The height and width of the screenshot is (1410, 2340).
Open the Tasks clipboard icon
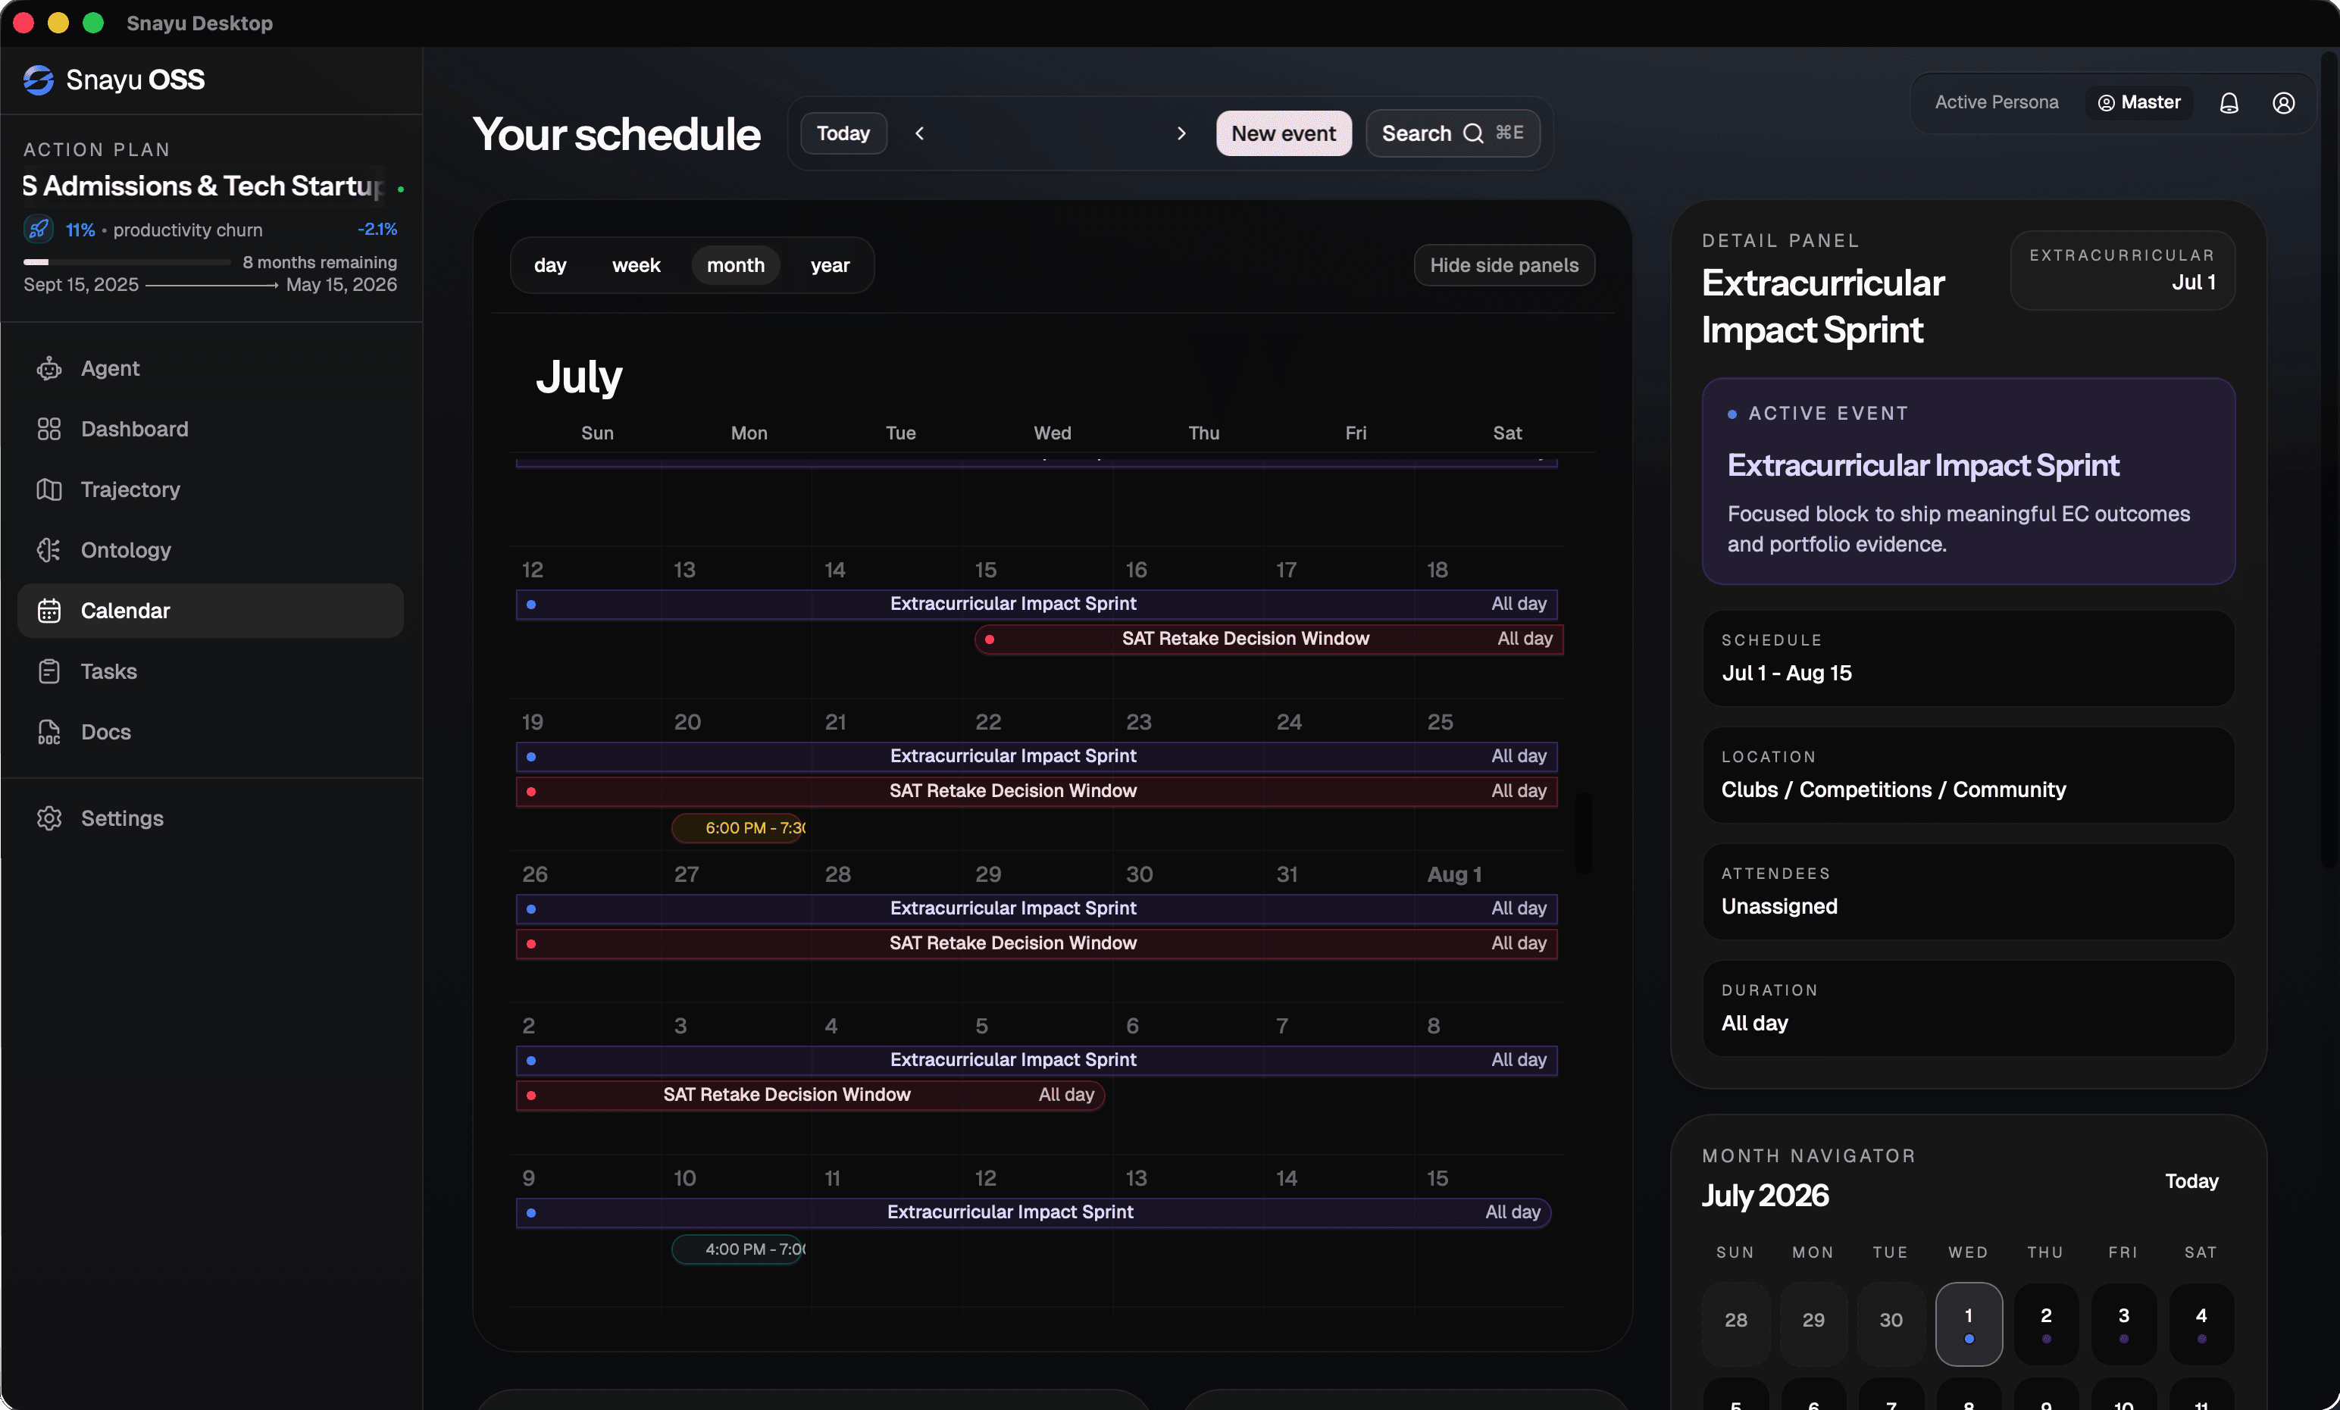[49, 672]
